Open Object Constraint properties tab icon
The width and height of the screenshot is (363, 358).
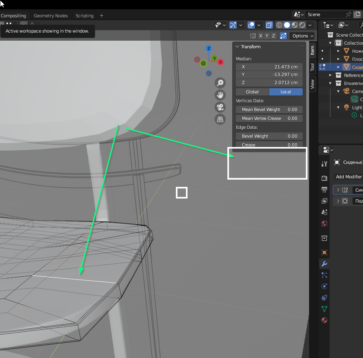tap(324, 298)
